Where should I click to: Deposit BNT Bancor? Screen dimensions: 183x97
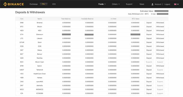tap(149, 54)
